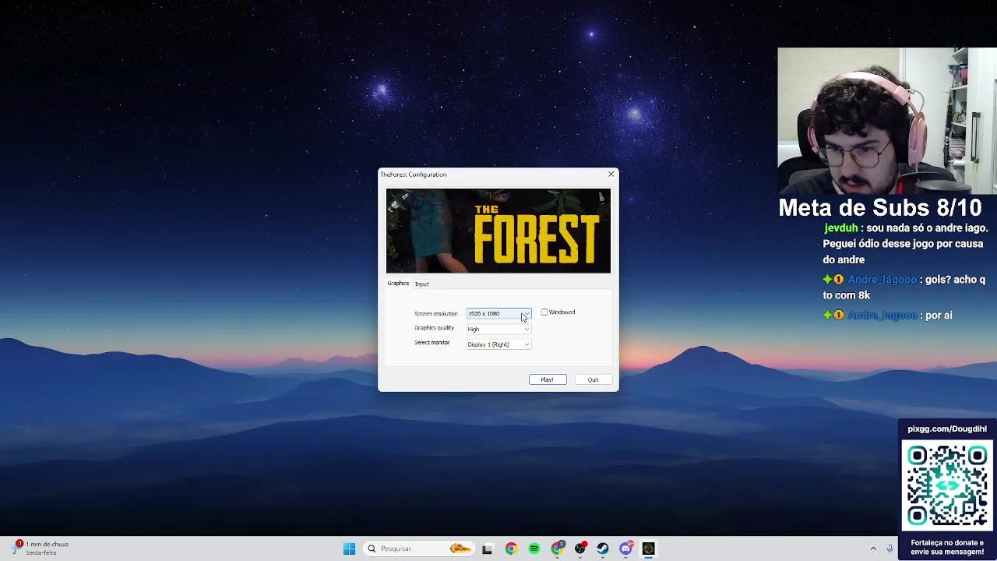Click the Meta de Subs 8/10 text
The image size is (997, 561).
pyautogui.click(x=880, y=208)
